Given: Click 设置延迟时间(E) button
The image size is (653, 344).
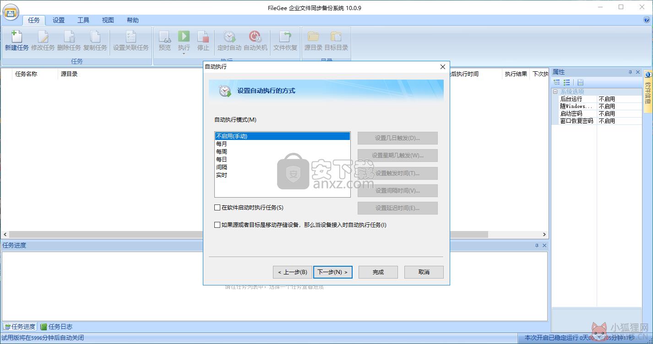Looking at the screenshot, I should click(397, 208).
